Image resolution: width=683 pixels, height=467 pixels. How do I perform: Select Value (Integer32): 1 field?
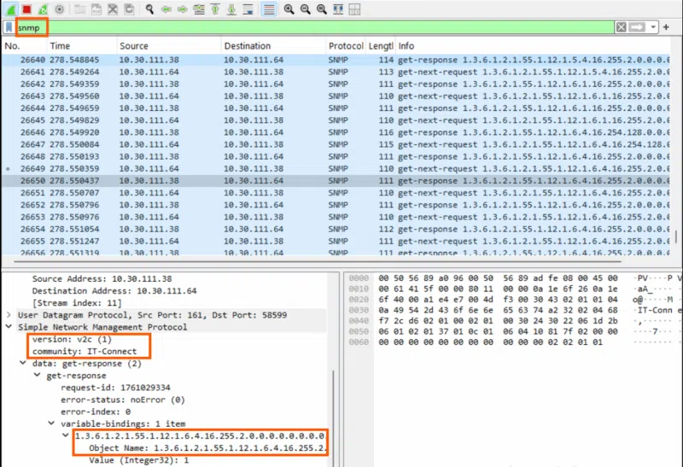coord(139,460)
